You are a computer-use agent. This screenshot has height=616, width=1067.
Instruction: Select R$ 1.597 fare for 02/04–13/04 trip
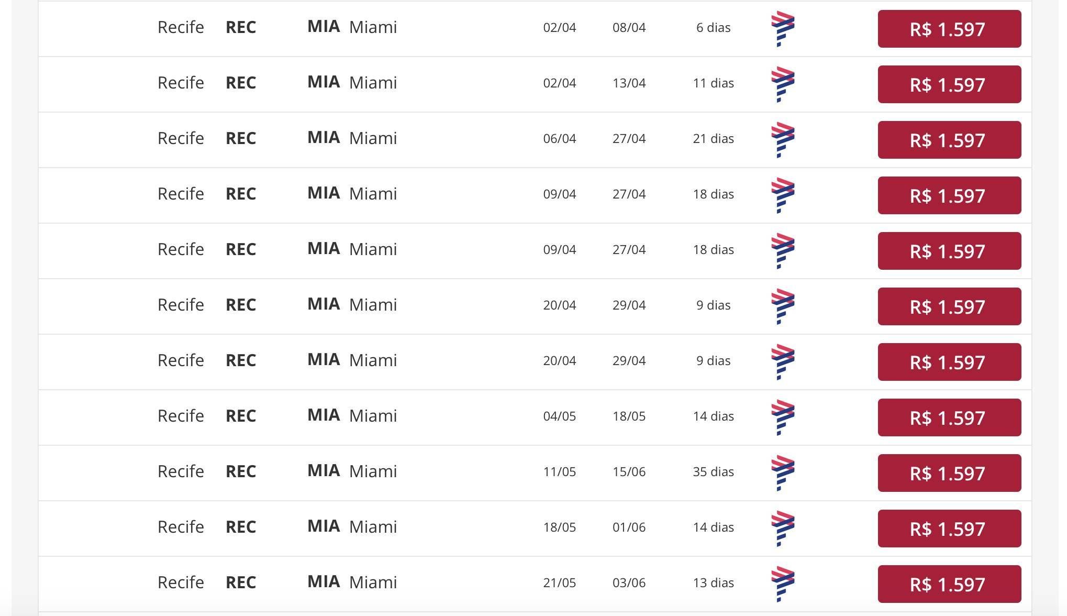click(x=949, y=84)
